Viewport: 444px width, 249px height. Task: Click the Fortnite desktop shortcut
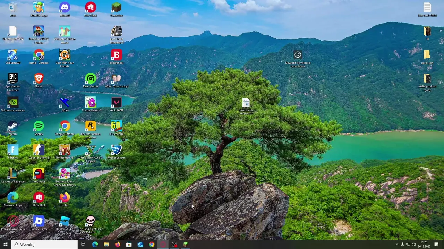(13, 152)
